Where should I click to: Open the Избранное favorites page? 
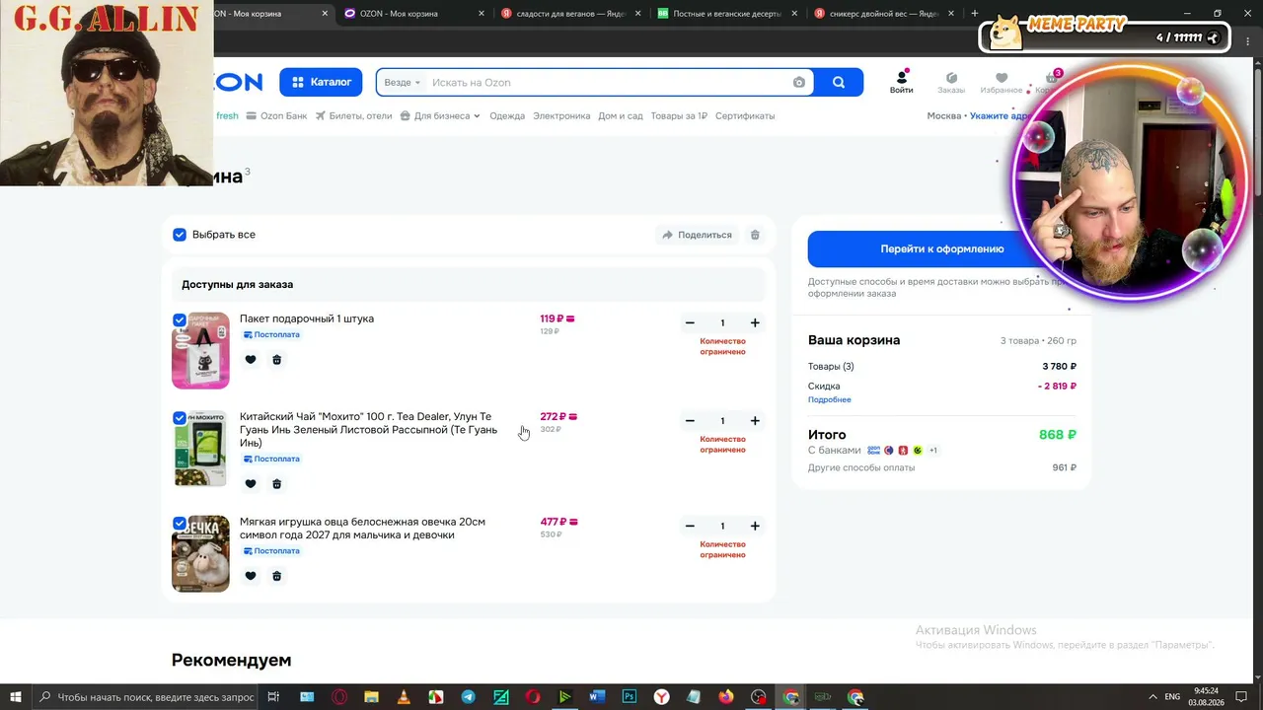pos(1002,82)
